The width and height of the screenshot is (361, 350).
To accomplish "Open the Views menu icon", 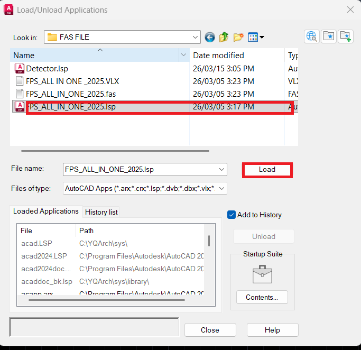I will coord(253,37).
